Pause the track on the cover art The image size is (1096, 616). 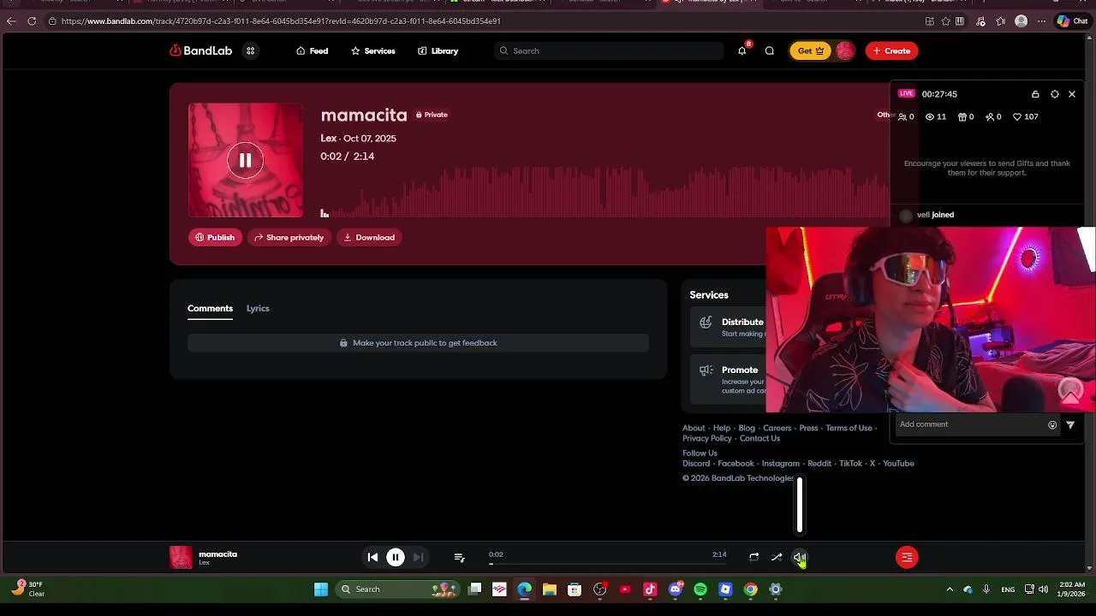coord(245,160)
